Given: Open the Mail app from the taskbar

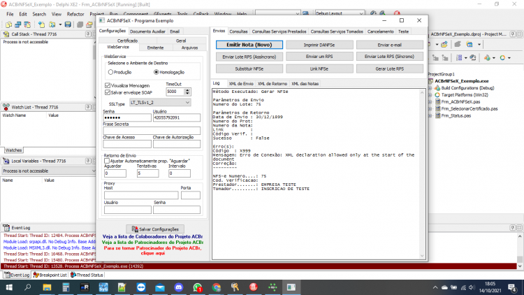Looking at the screenshot, I should pyautogui.click(x=160, y=287).
